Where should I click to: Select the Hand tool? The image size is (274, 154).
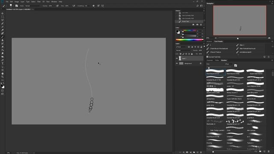click(x=3, y=74)
